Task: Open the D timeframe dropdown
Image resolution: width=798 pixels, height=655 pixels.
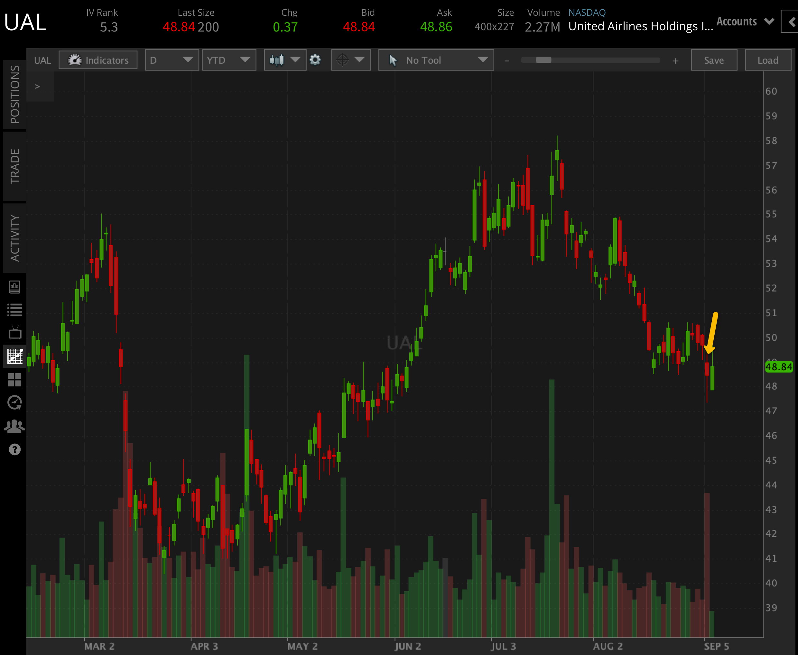Action: [x=172, y=60]
